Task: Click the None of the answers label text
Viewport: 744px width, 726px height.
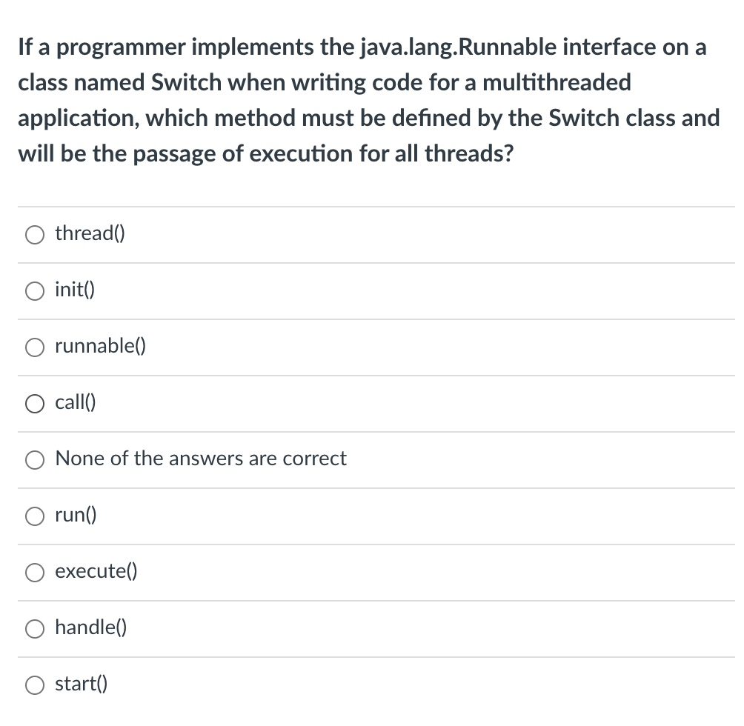Action: pyautogui.click(x=200, y=459)
